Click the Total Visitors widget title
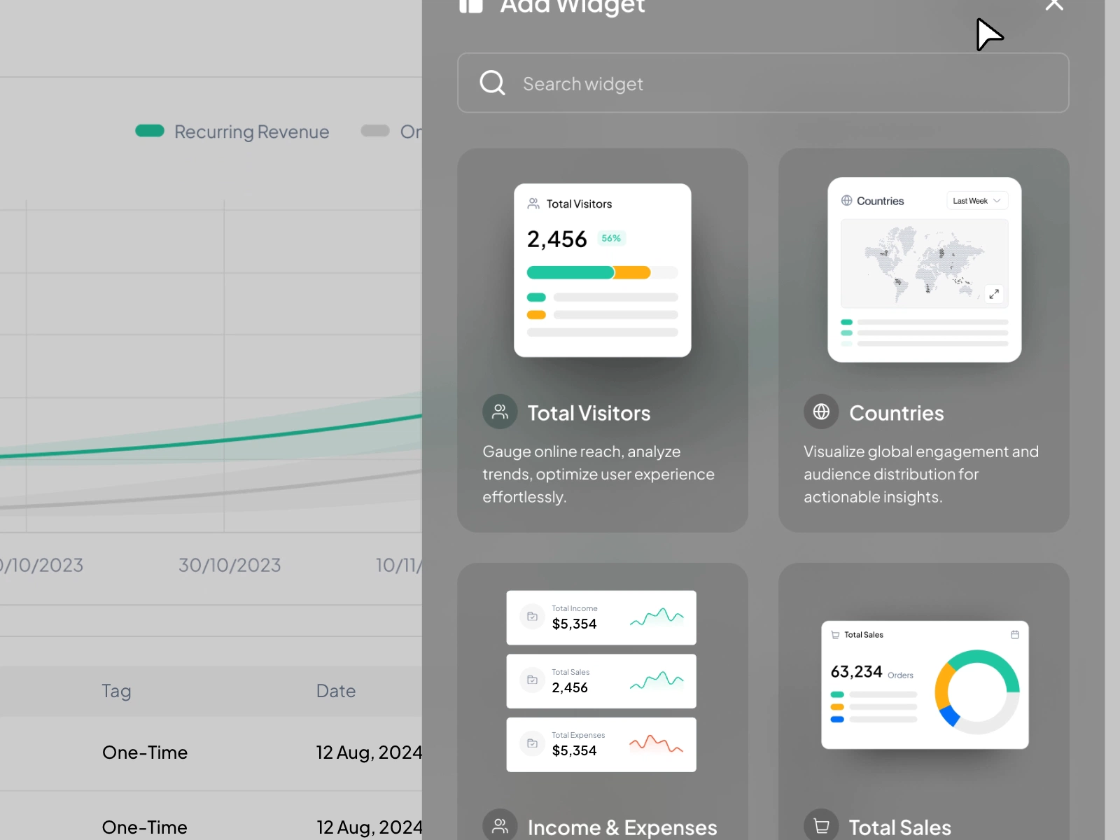The image size is (1120, 840). coord(589,413)
